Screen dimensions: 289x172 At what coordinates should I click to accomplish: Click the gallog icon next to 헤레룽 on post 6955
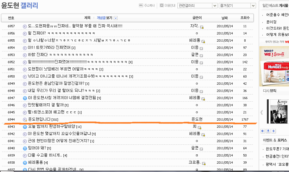pyautogui.click(x=203, y=41)
